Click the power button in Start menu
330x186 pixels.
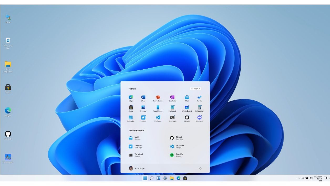coord(200,168)
